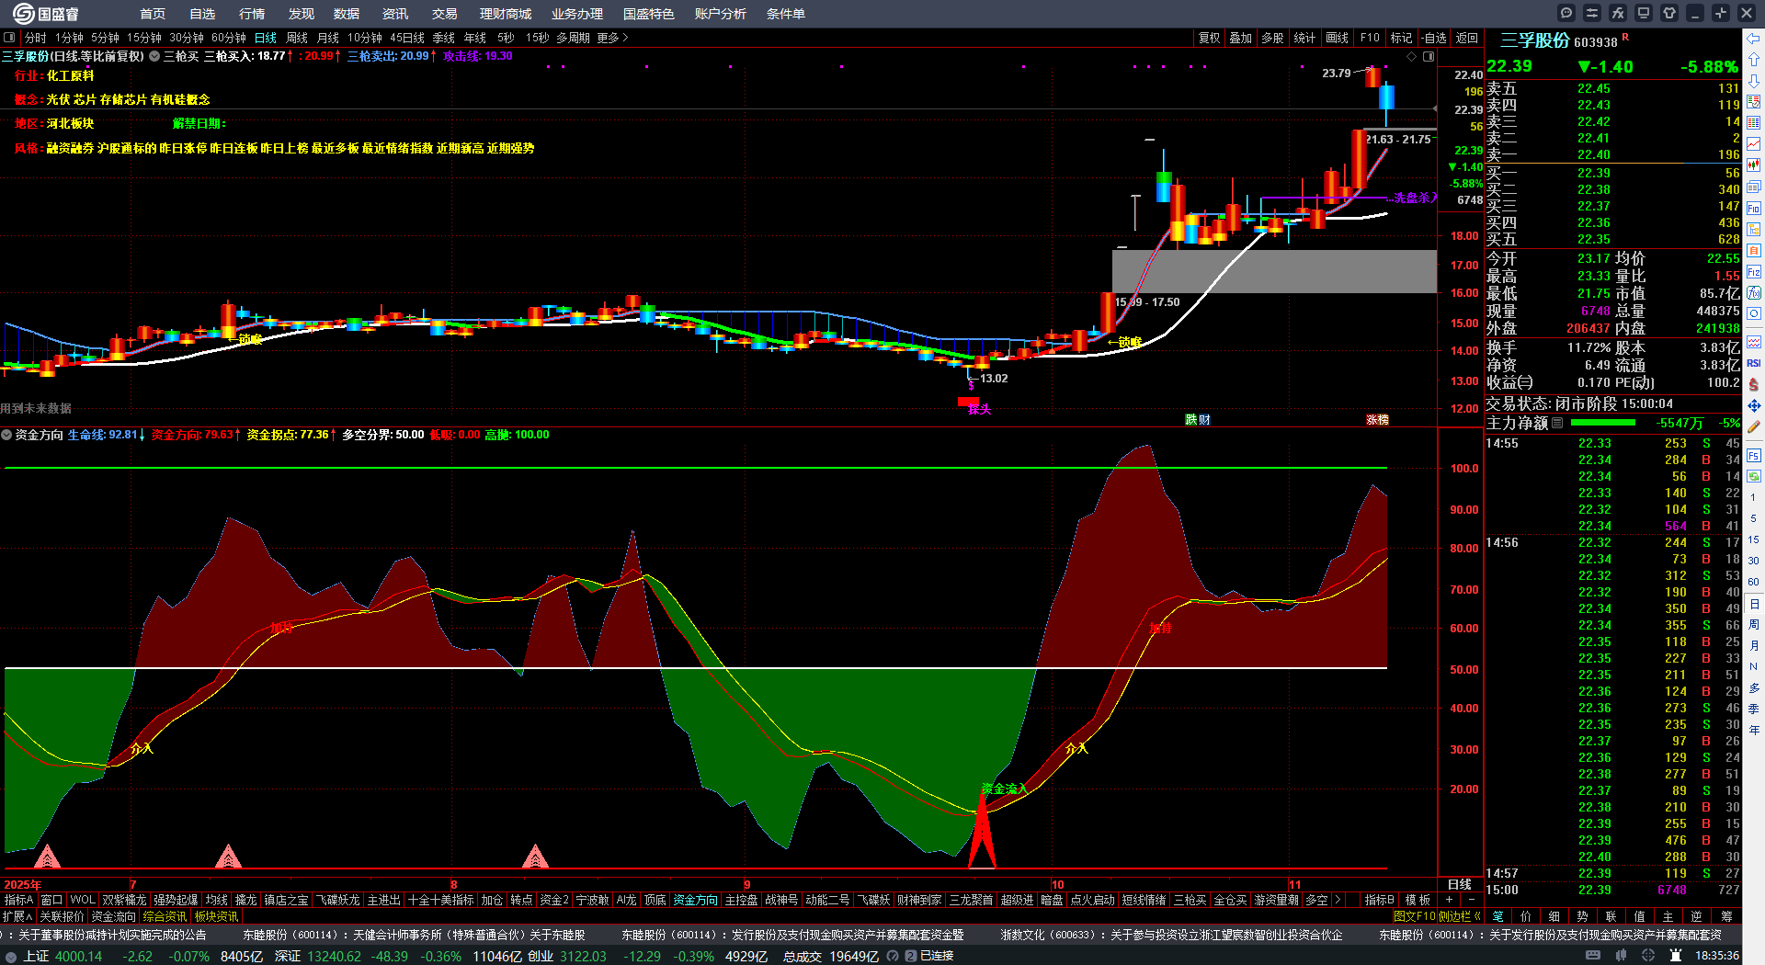Viewport: 1765px width, 965px height.
Task: Open the 模板 template selector
Action: point(1418,900)
